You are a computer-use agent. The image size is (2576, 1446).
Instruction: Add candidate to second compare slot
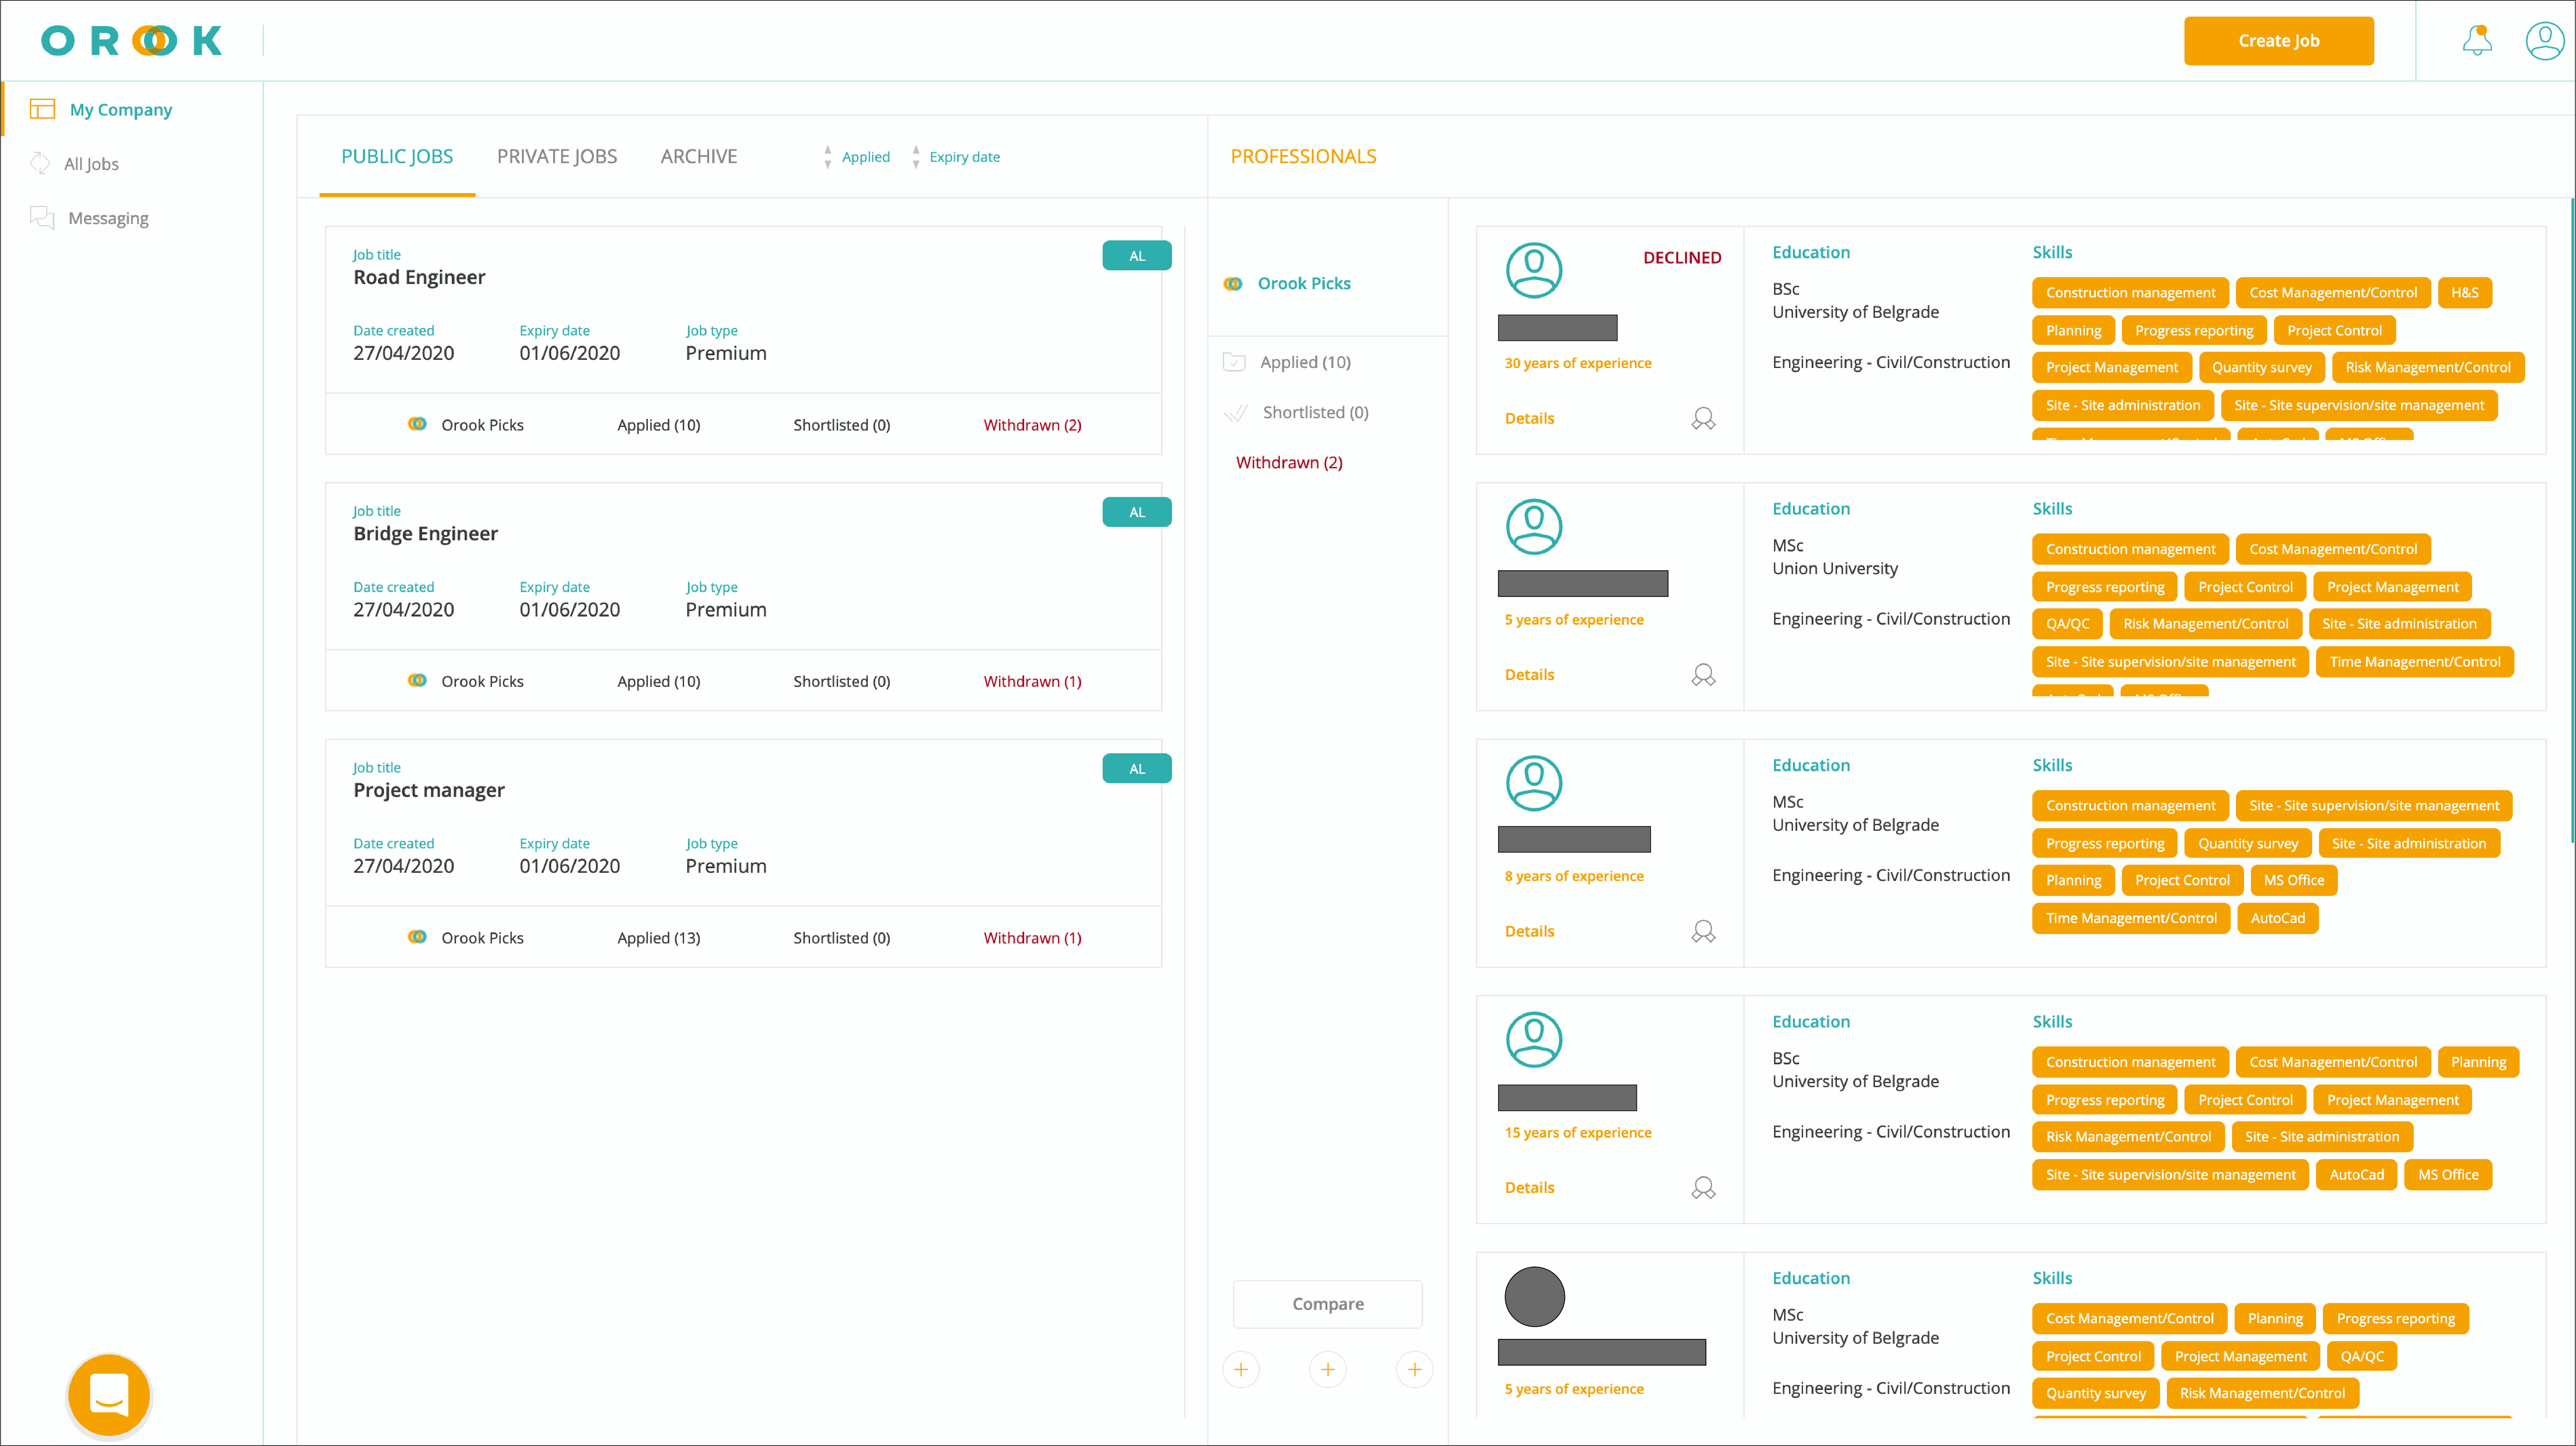1328,1370
